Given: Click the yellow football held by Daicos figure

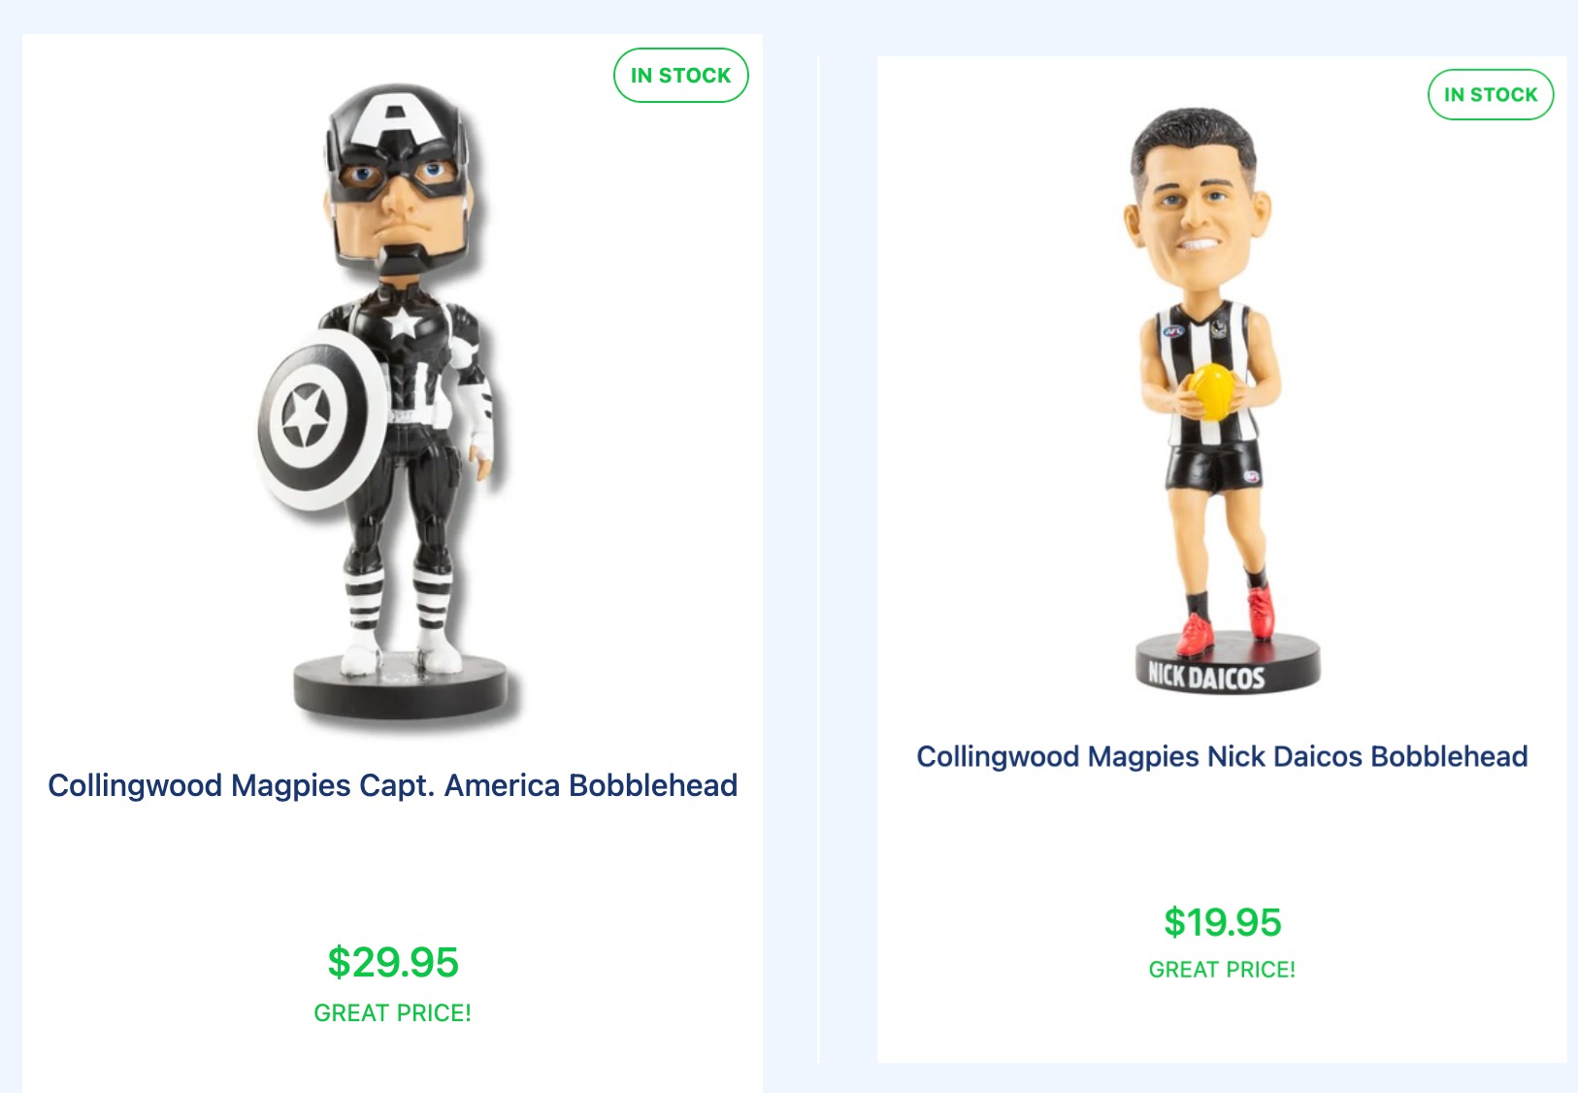Looking at the screenshot, I should pos(1211,391).
